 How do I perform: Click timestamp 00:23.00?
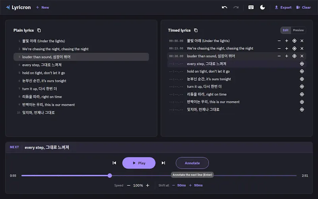(x=176, y=49)
